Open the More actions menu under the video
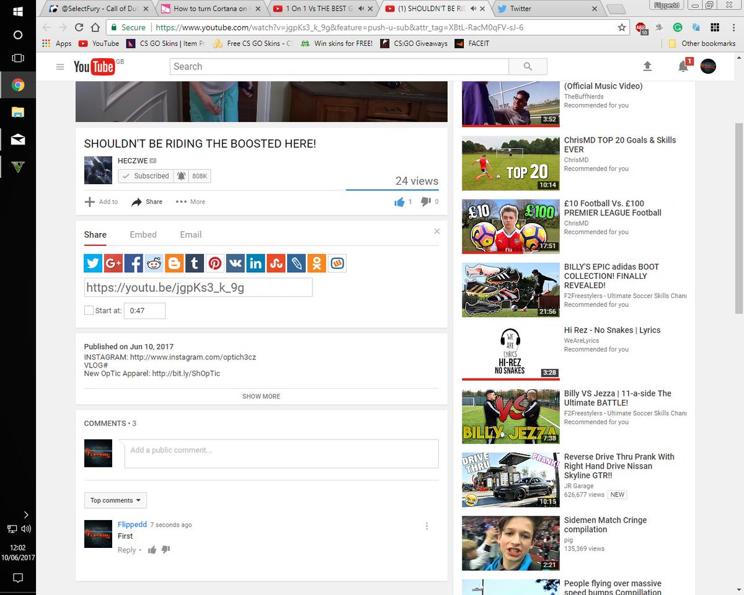Image resolution: width=744 pixels, height=595 pixels. [190, 201]
